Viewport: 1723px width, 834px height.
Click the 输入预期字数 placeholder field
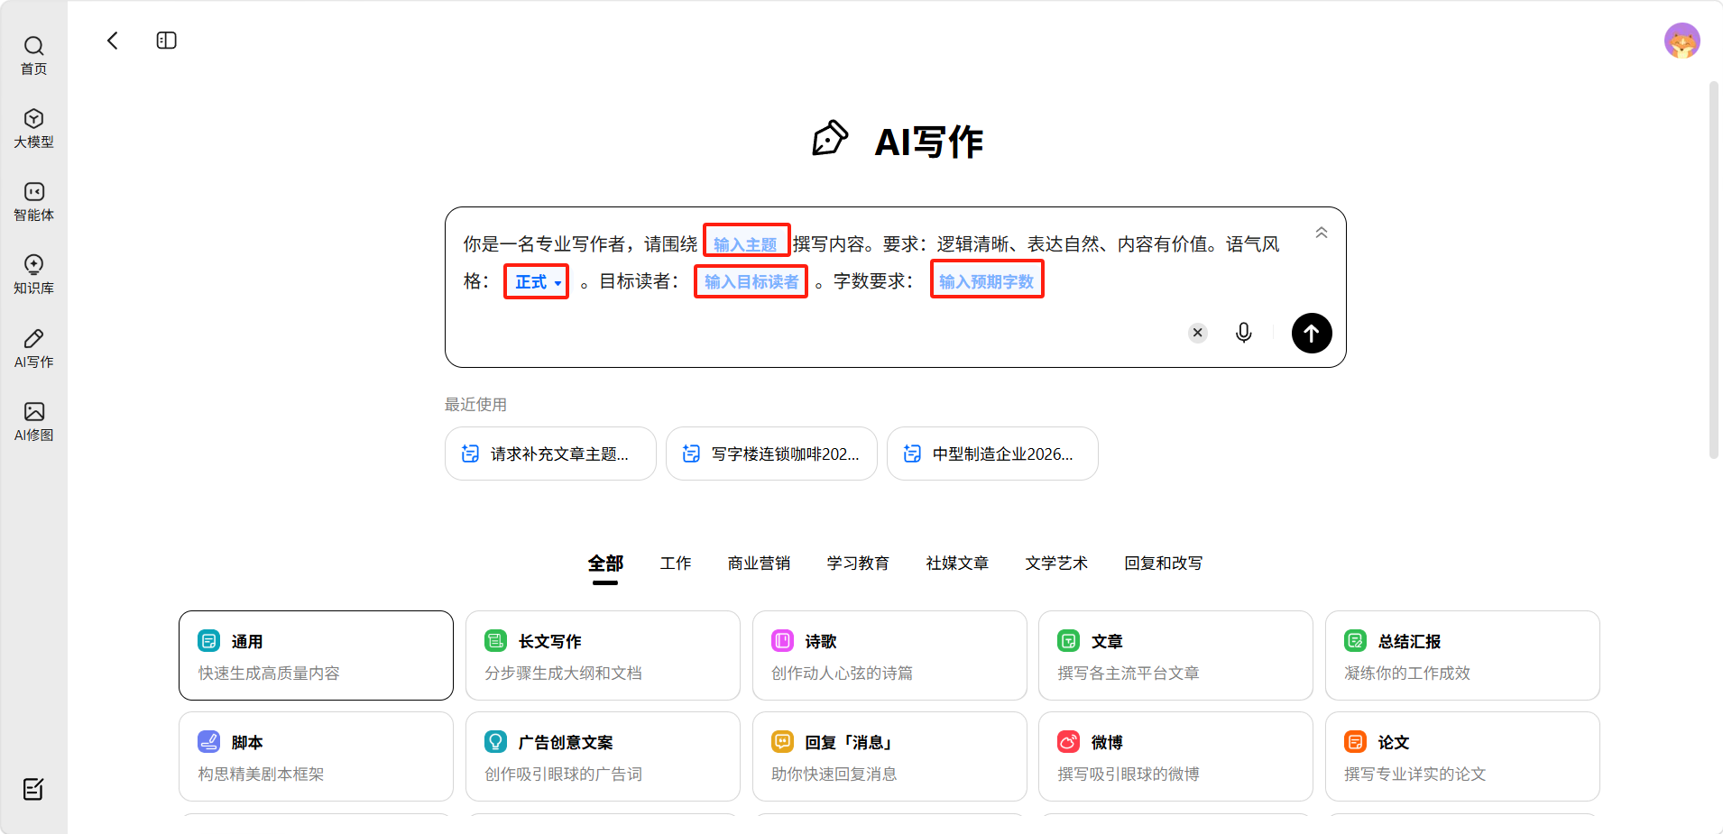tap(987, 280)
